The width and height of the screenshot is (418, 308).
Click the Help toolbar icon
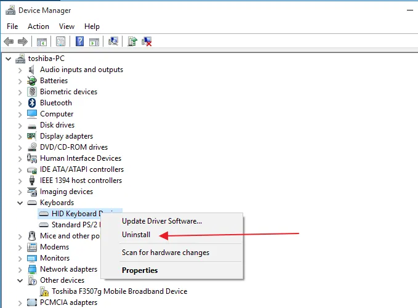click(x=79, y=42)
